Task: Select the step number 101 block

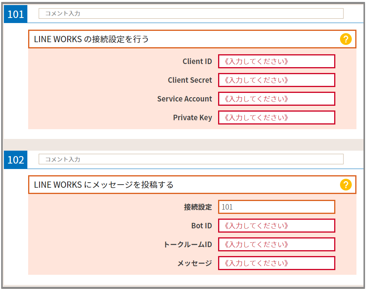Action: (16, 14)
